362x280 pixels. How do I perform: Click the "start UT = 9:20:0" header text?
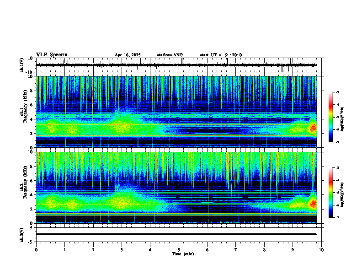coord(221,55)
